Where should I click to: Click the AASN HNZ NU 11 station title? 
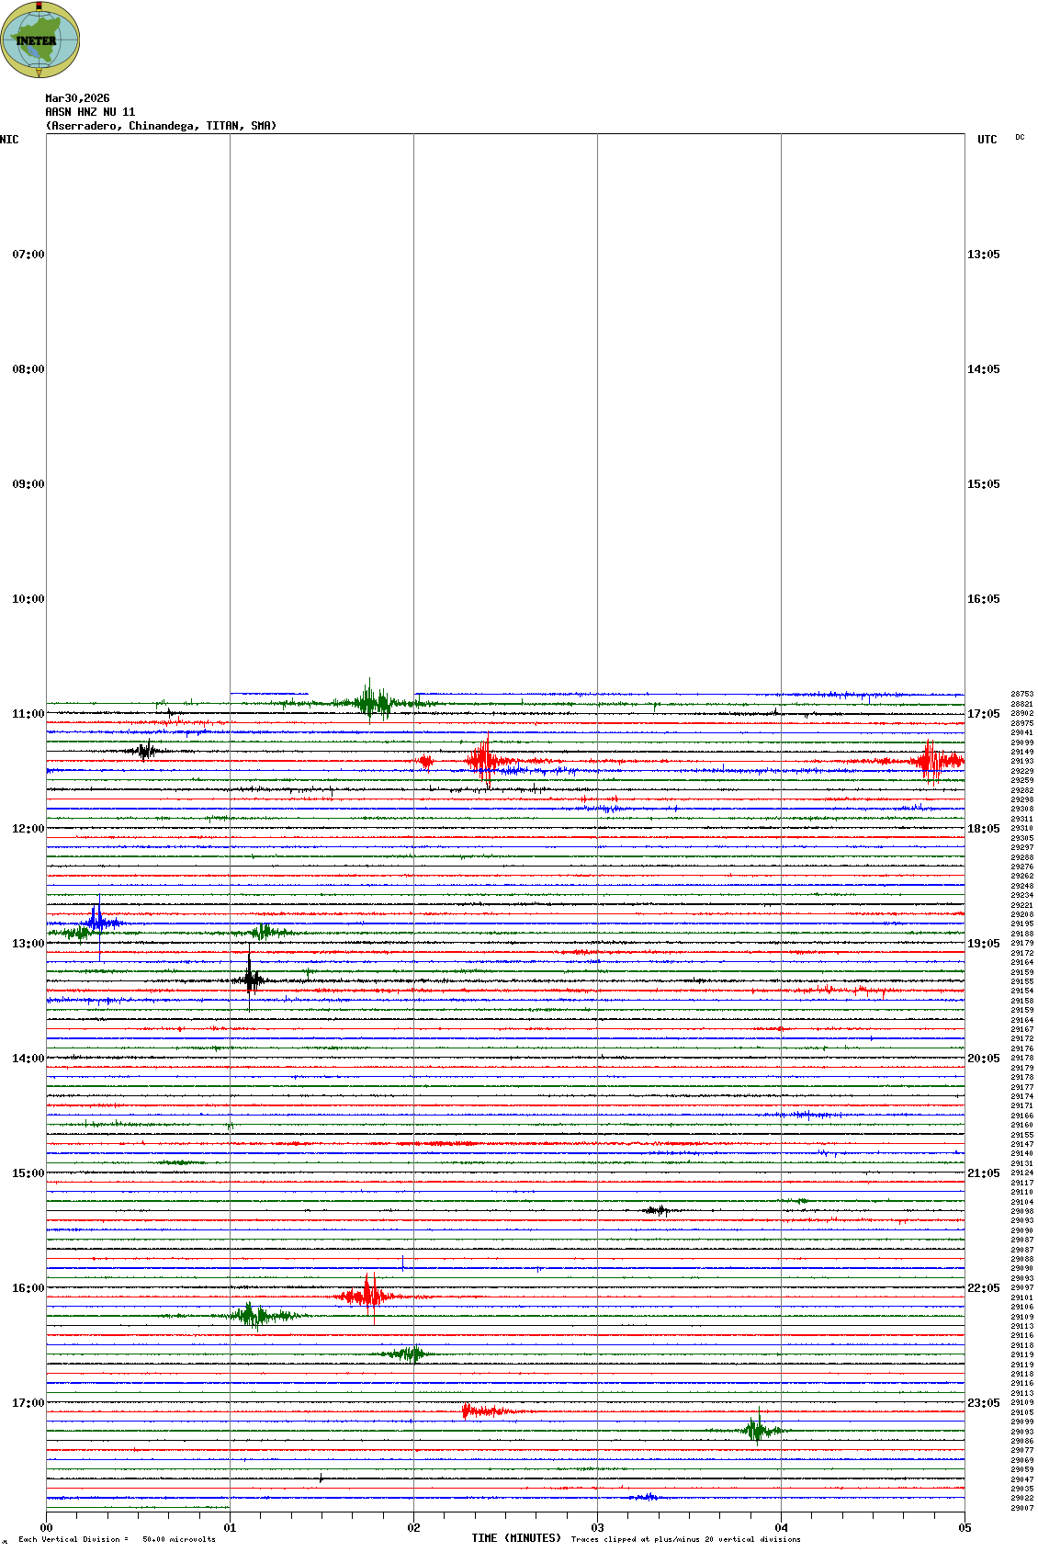[x=90, y=112]
